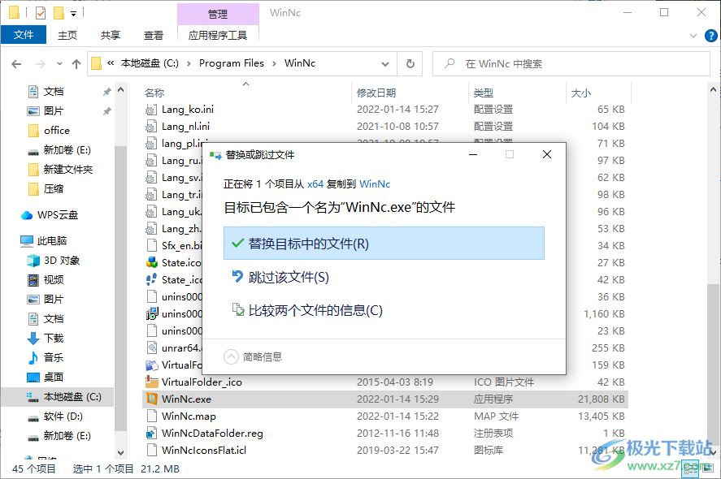The height and width of the screenshot is (479, 721).
Task: Select 软件 (D:) drive in sidebar
Action: (63, 416)
